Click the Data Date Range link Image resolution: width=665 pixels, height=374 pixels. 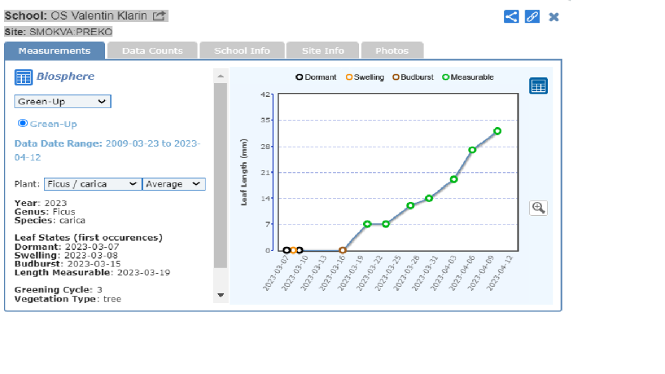click(107, 150)
